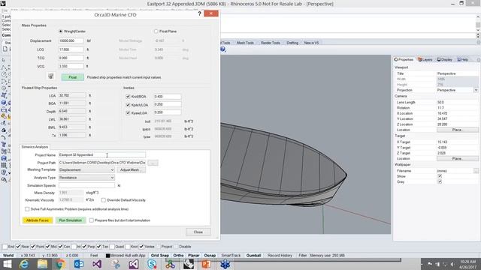Click the command area scrollbar
The image size is (481, 270).
[478, 25]
